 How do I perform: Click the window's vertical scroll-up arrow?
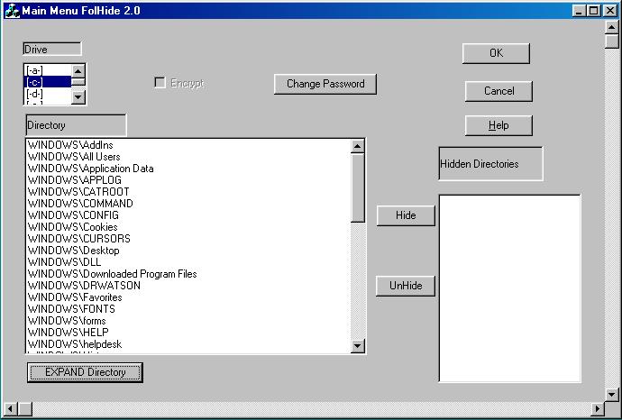[x=612, y=27]
